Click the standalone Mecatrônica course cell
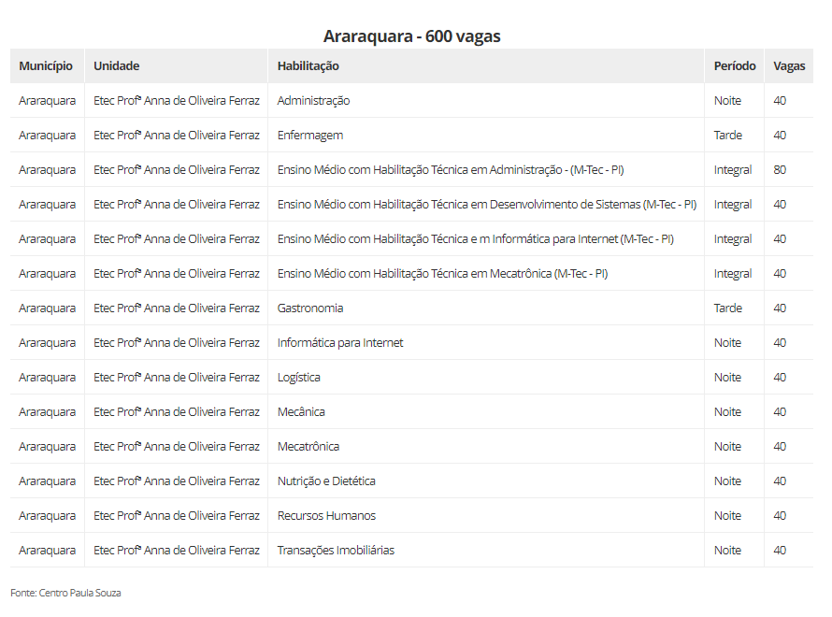 (x=308, y=447)
